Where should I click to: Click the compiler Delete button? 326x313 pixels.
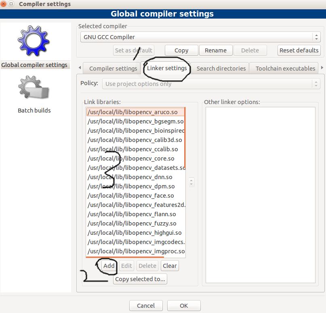(250, 50)
